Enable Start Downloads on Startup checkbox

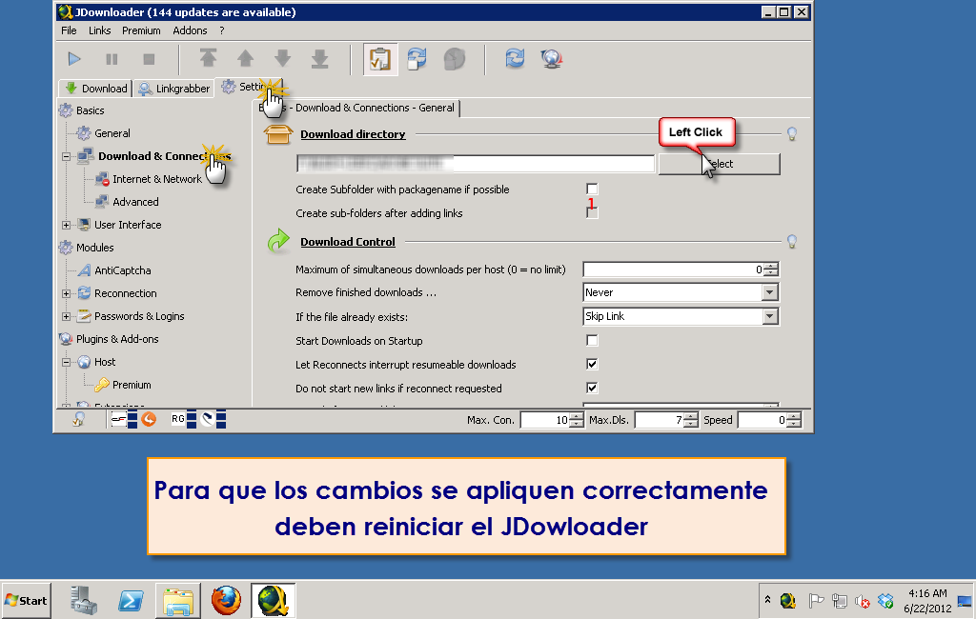tap(592, 341)
